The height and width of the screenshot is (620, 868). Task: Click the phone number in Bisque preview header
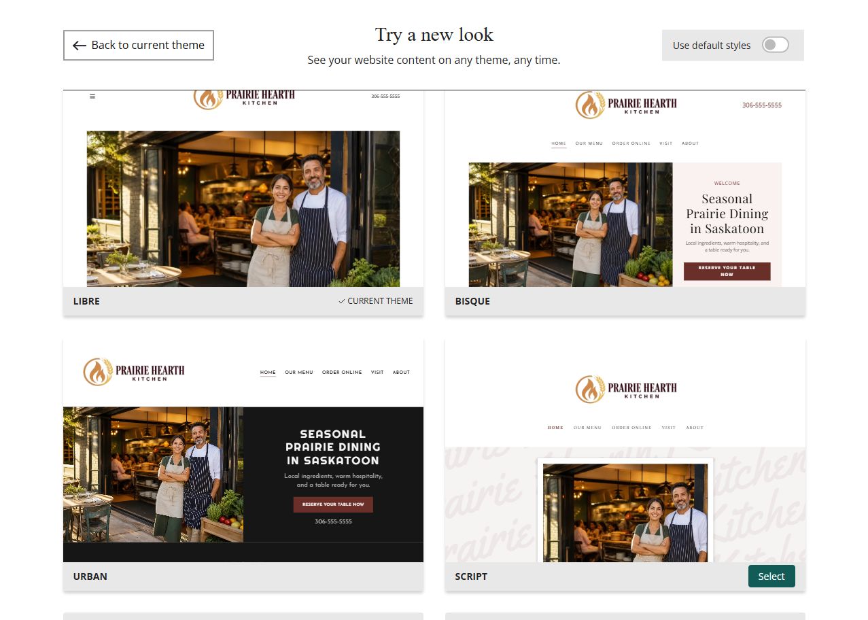[x=761, y=105]
